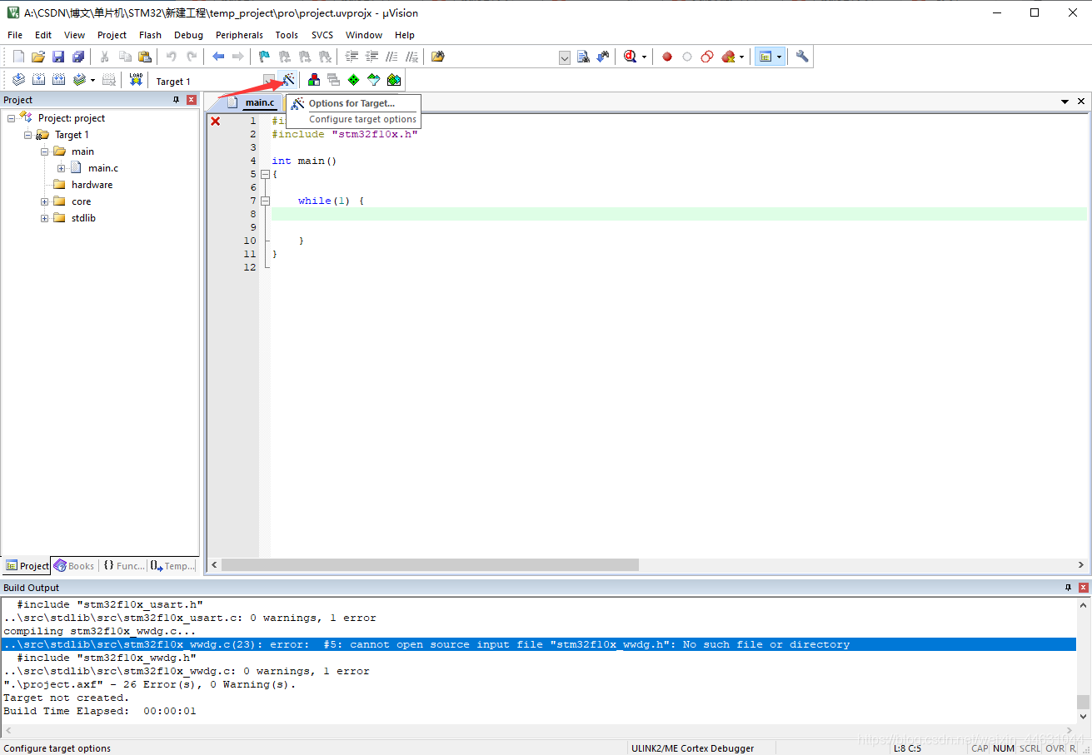Screen dimensions: 1092x755
Task: Navigate forwards with the right arrow icon
Action: point(238,57)
